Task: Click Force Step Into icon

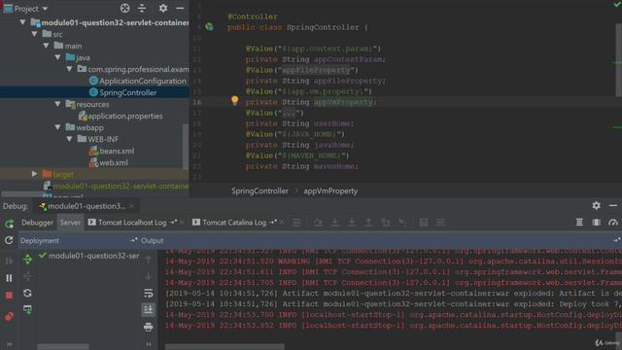Action: tap(352, 223)
